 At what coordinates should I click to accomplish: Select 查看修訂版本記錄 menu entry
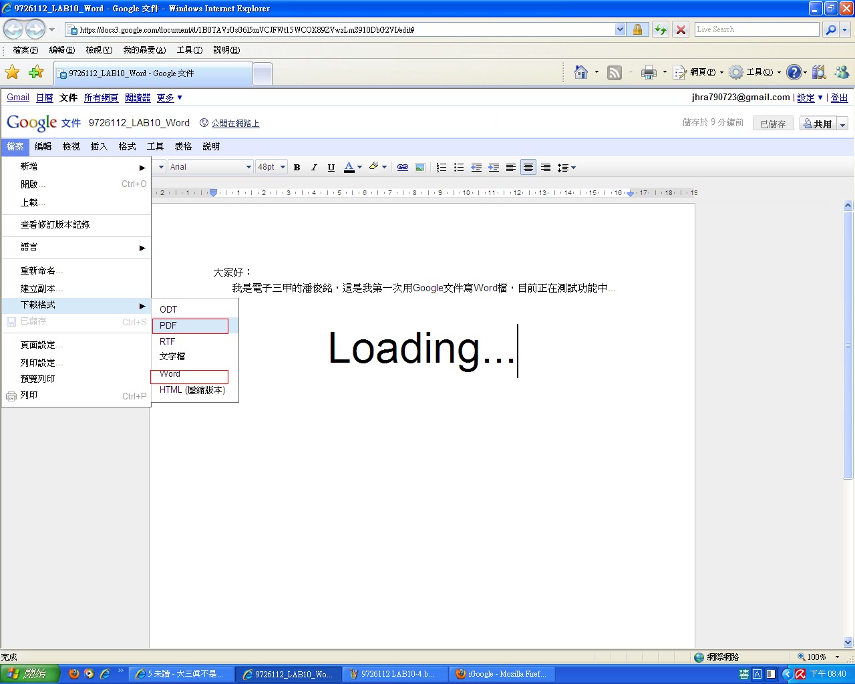pyautogui.click(x=76, y=225)
